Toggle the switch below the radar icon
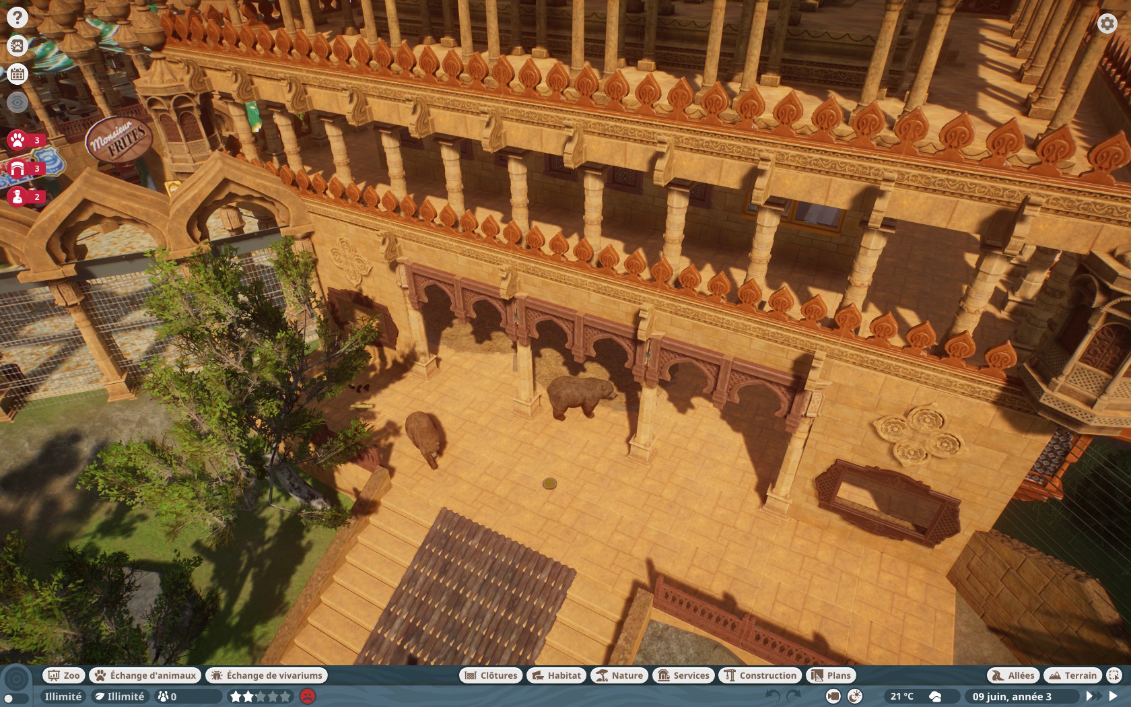This screenshot has height=707, width=1131. pos(16,699)
